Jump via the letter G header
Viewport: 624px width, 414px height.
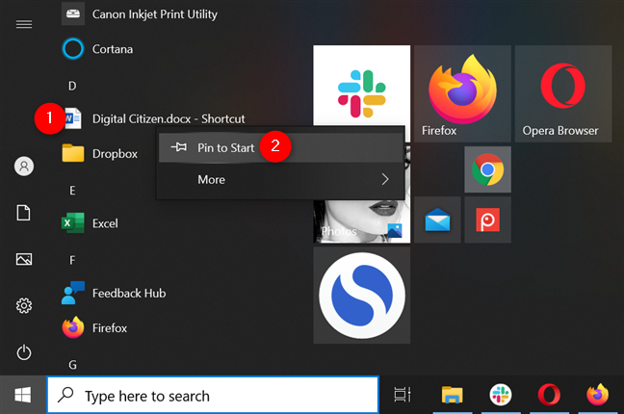click(72, 365)
